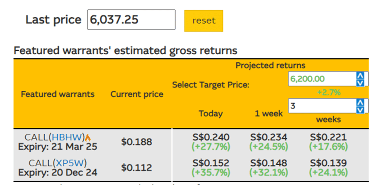
Task: Decrease the weeks value with down arrow
Action: click(x=360, y=110)
